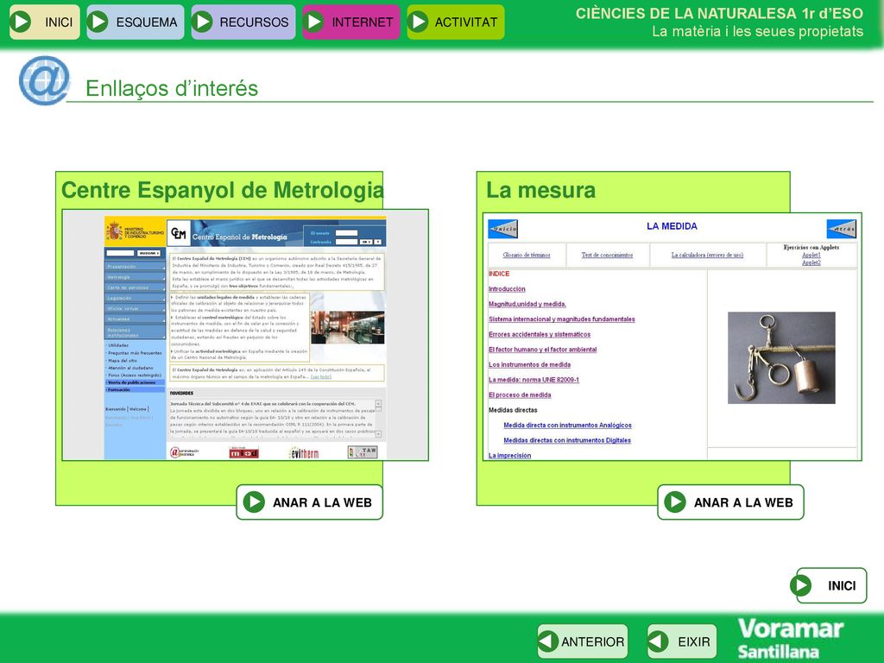
Task: Click the Enllaços d'interés title
Action: click(x=172, y=89)
